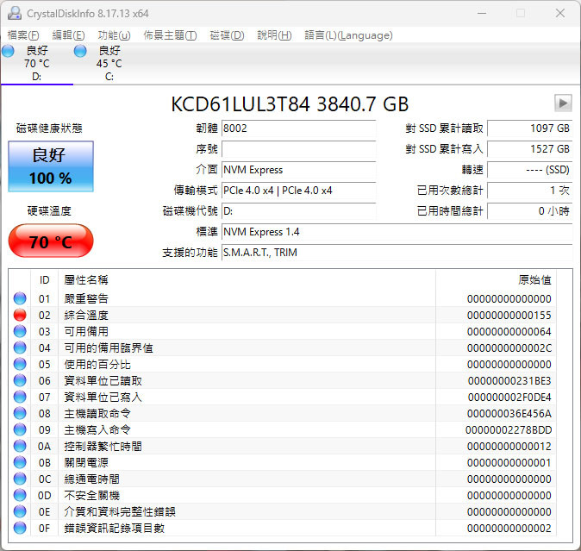
Task: Click the empty 序號 serial number field
Action: point(298,149)
